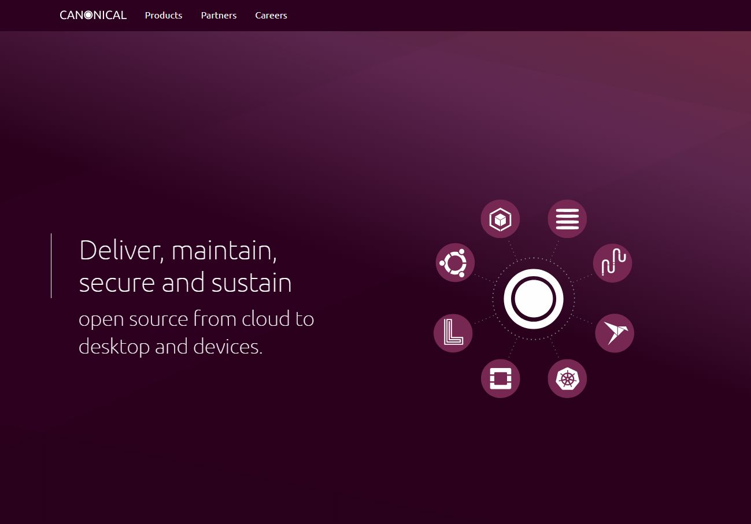Open the Products navigation menu
Viewport: 751px width, 524px height.
tap(164, 16)
